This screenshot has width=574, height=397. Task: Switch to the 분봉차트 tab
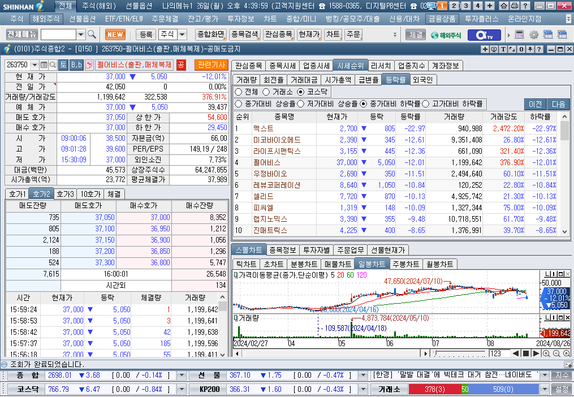pos(304,264)
